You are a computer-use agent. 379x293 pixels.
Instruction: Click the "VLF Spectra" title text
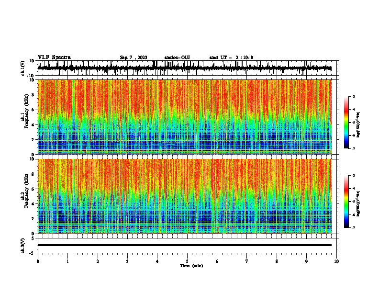tap(54, 57)
